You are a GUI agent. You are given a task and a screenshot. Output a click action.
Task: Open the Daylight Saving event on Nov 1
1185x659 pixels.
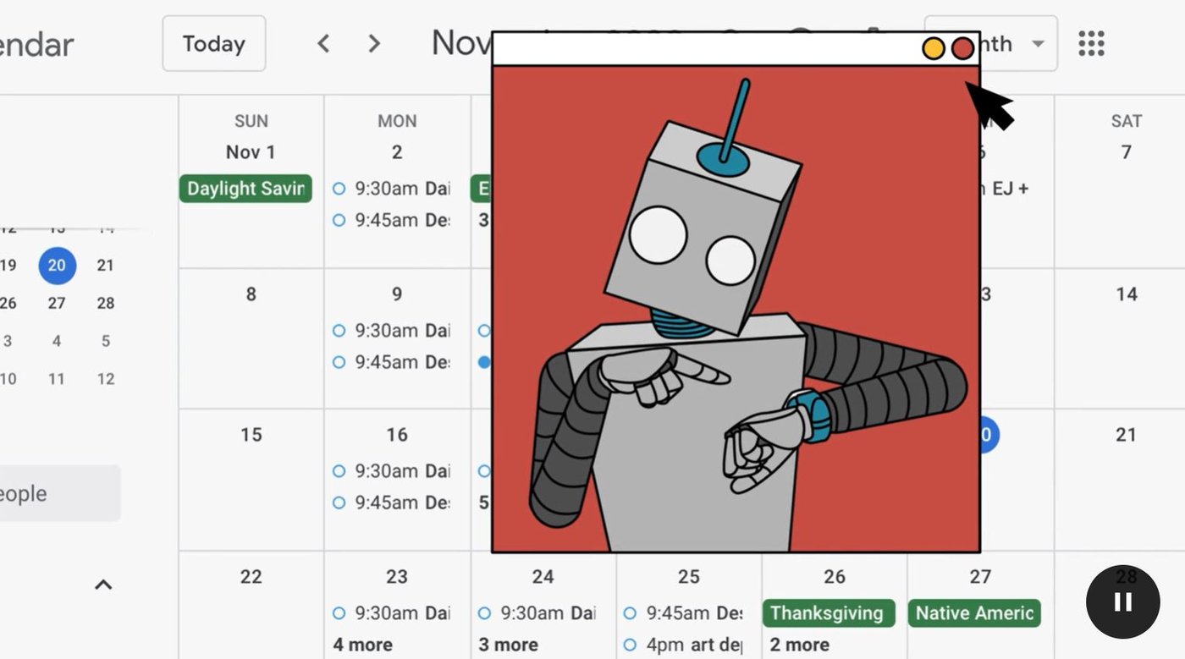(245, 189)
